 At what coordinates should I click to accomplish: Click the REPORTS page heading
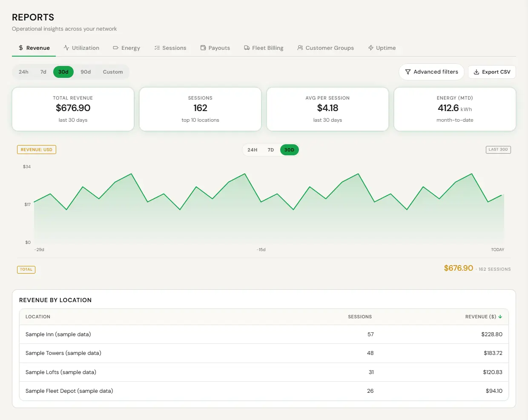[x=33, y=17]
